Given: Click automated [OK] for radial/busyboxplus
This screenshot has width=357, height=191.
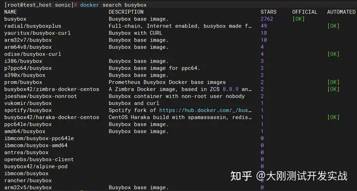Looking at the screenshot, I should click(x=333, y=26).
